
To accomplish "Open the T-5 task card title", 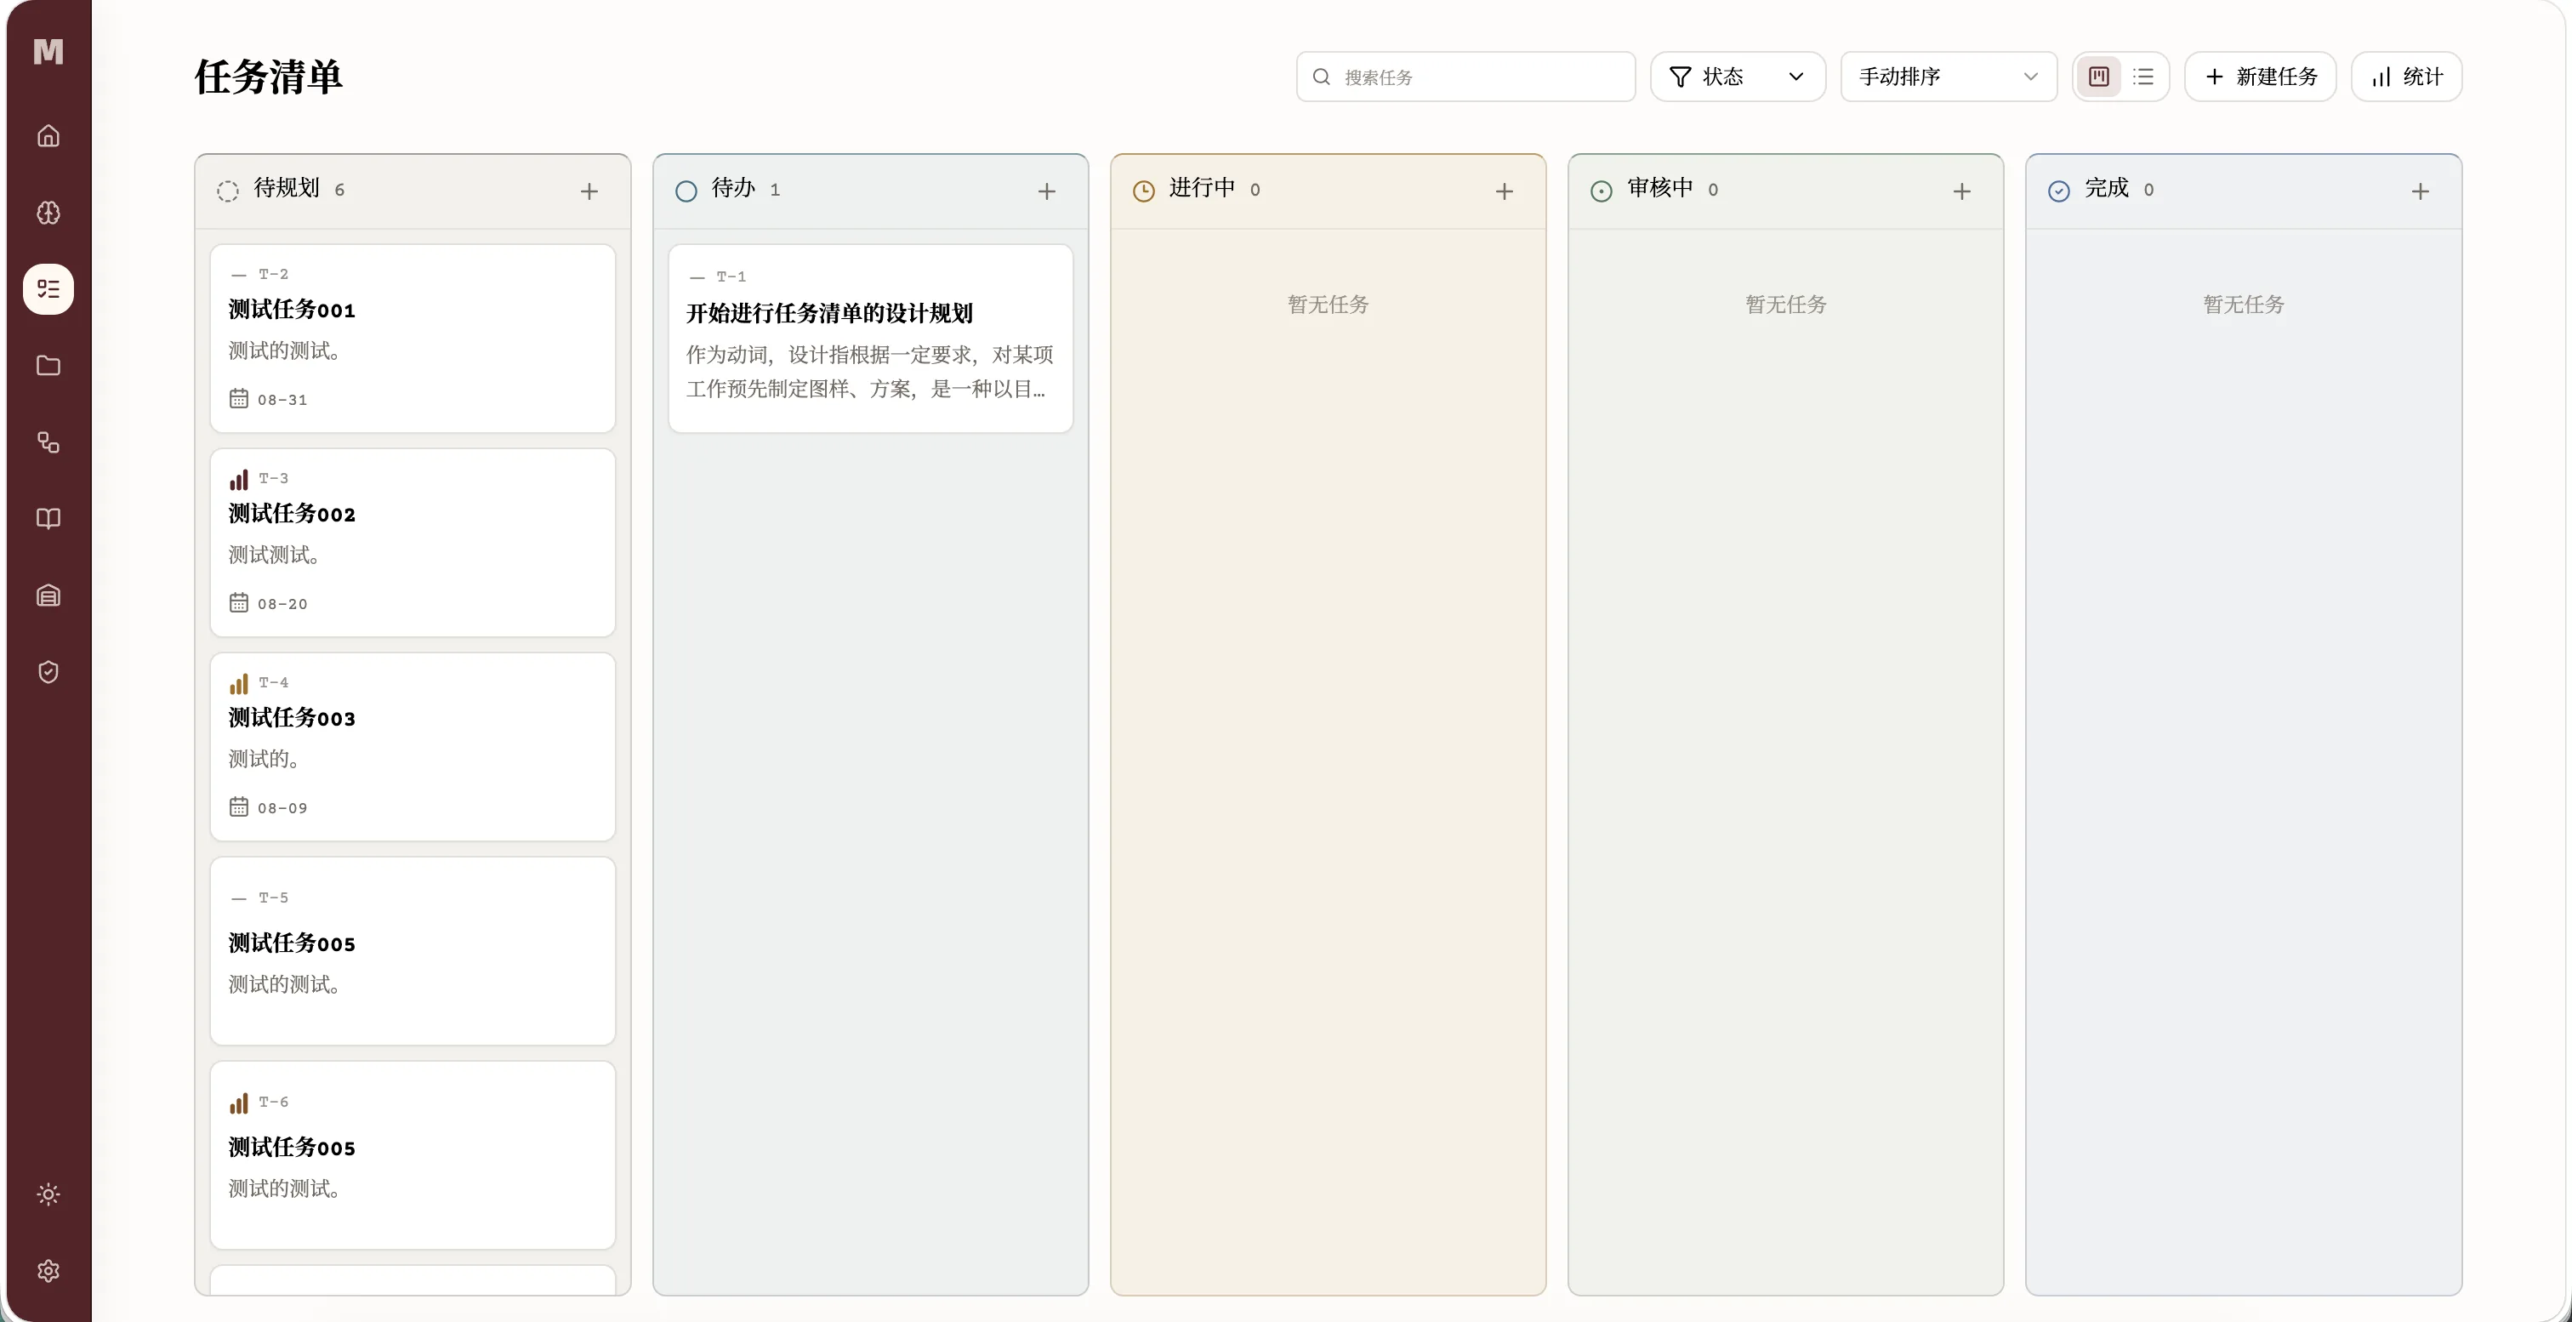I will pyautogui.click(x=292, y=943).
